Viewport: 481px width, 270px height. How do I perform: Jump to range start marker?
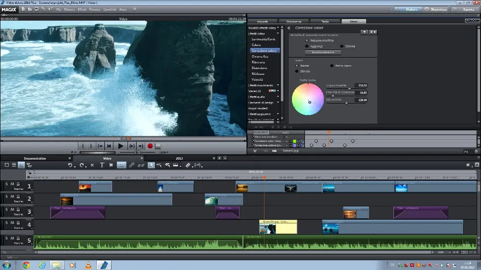pyautogui.click(x=100, y=146)
